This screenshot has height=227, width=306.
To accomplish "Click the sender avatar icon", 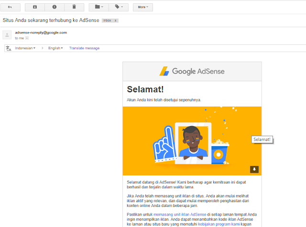I will point(7,35).
